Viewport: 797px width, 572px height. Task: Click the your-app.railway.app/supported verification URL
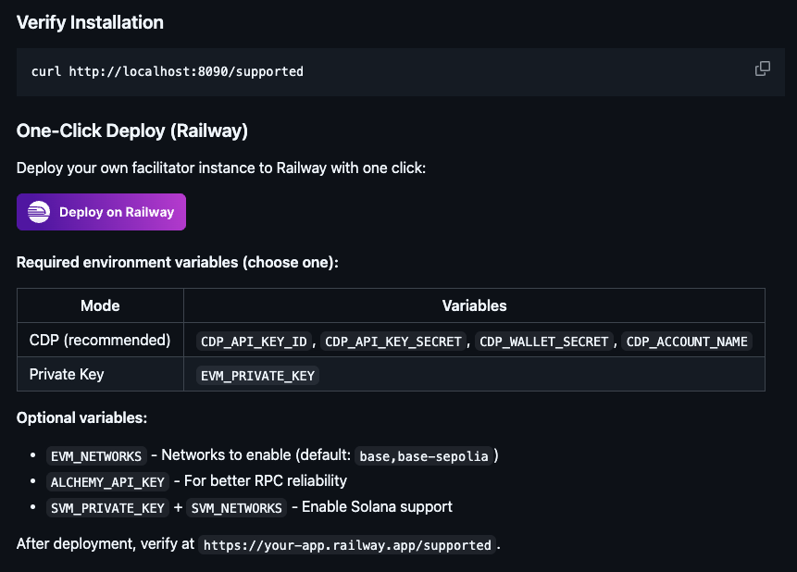pyautogui.click(x=346, y=544)
